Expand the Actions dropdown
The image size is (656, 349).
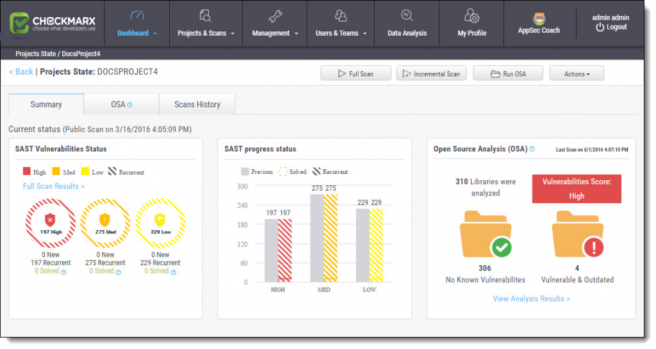577,74
